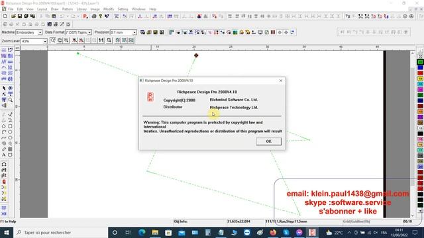
Task: Click the 1:1 actual size zoom icon
Action: click(x=101, y=40)
